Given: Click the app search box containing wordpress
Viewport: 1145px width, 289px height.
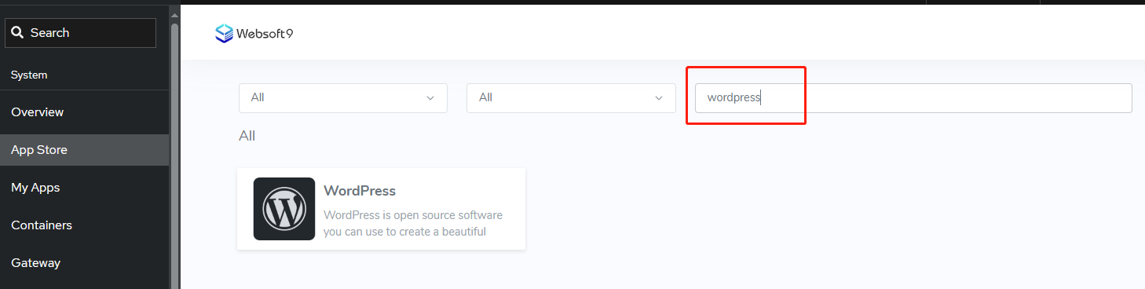Looking at the screenshot, I should pos(913,98).
